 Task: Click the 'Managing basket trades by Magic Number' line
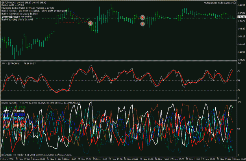tap(28, 8)
